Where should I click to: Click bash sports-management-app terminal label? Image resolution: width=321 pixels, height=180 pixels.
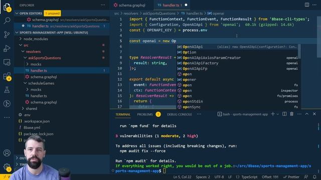pos(243,114)
